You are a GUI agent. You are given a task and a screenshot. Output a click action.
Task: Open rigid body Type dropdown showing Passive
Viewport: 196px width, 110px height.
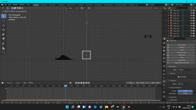[x=185, y=70]
